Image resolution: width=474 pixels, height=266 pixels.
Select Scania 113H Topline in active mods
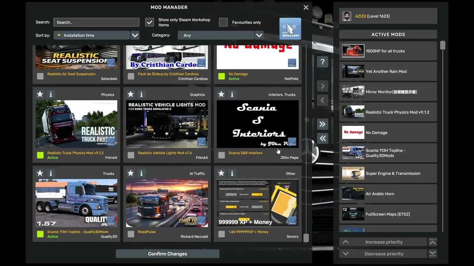click(388, 153)
